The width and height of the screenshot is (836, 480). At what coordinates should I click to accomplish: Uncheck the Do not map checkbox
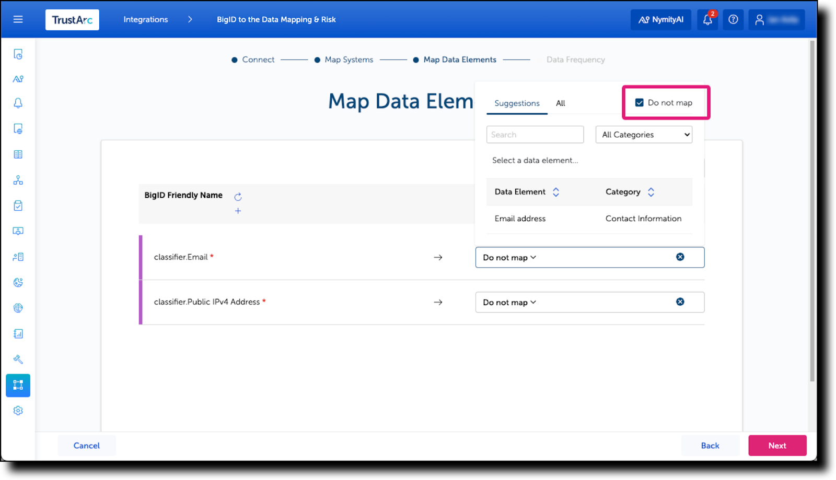pyautogui.click(x=639, y=103)
